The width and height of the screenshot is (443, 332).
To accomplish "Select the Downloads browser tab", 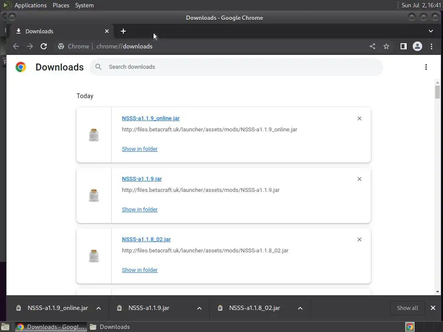I will pyautogui.click(x=62, y=31).
